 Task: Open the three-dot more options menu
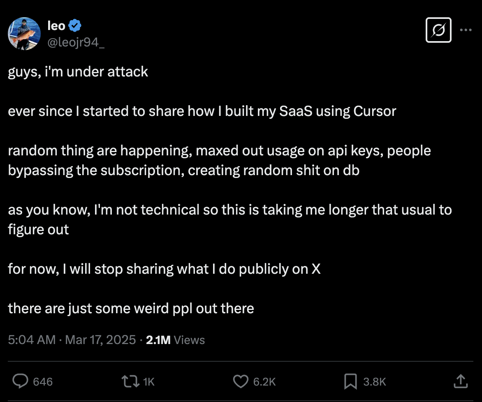point(466,30)
